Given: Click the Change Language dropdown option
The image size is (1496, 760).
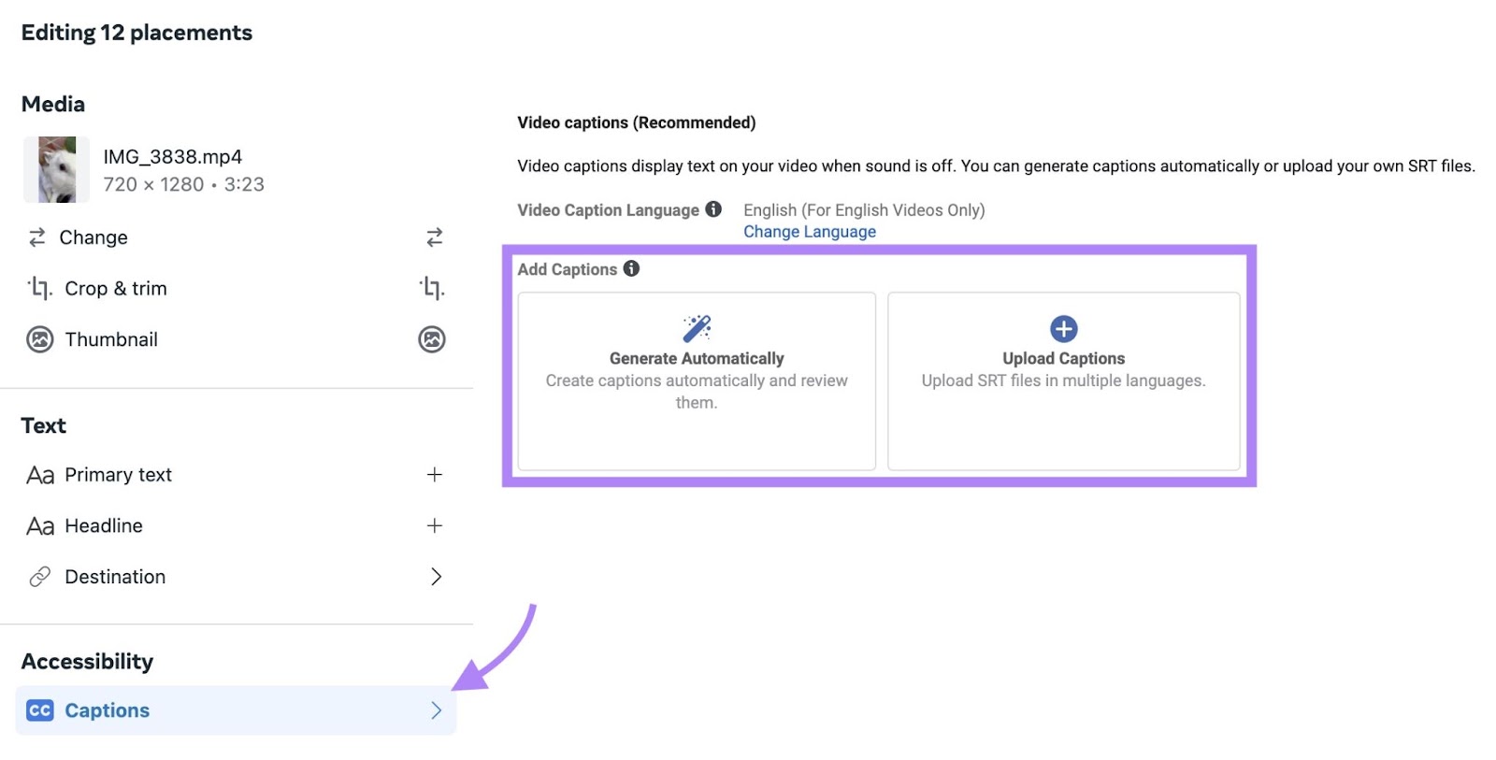Looking at the screenshot, I should click(x=809, y=231).
